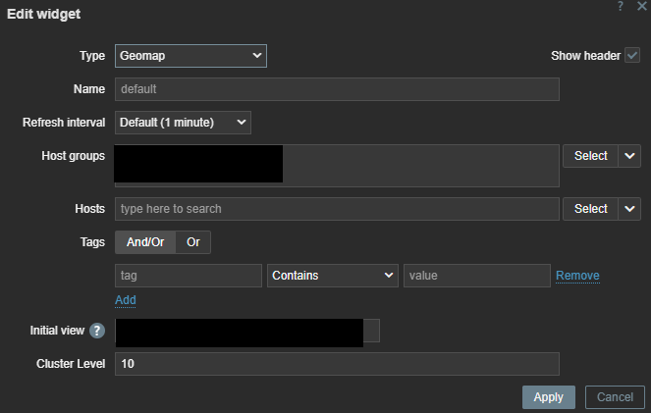The width and height of the screenshot is (651, 413).
Task: Focus the Name input field
Action: coord(337,89)
